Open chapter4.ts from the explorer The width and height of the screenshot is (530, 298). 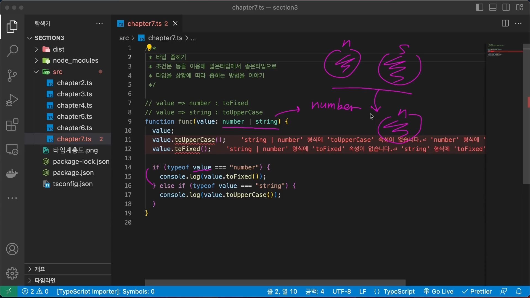[x=75, y=105]
